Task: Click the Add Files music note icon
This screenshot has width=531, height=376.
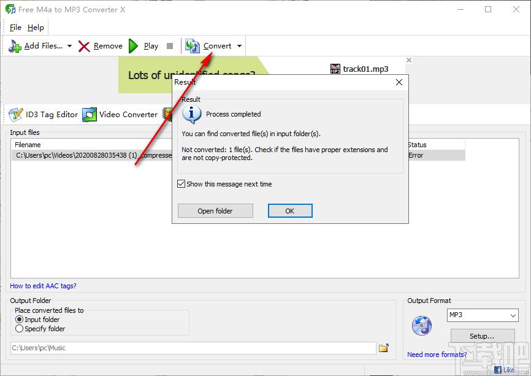Action: (x=15, y=46)
